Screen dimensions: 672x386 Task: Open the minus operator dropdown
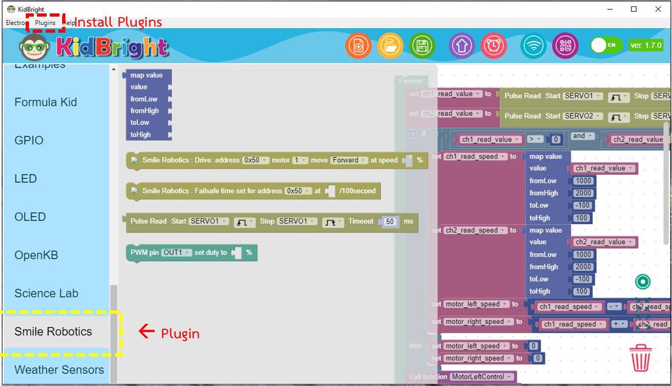click(614, 307)
